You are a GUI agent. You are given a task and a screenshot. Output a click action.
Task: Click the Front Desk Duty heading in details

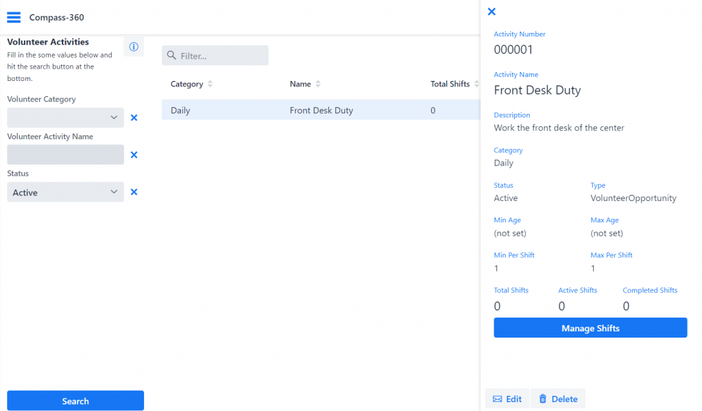[537, 90]
